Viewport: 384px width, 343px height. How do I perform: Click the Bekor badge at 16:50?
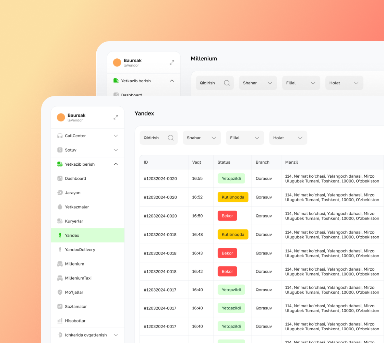coord(227,216)
